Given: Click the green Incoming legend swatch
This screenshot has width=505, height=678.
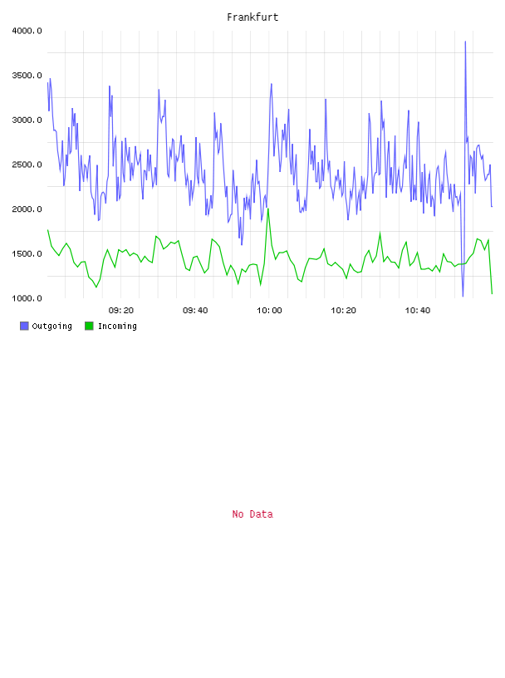Looking at the screenshot, I should [x=89, y=326].
